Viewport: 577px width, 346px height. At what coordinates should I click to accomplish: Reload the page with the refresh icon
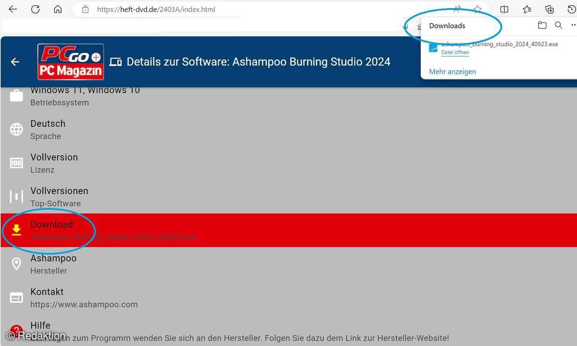click(x=35, y=9)
